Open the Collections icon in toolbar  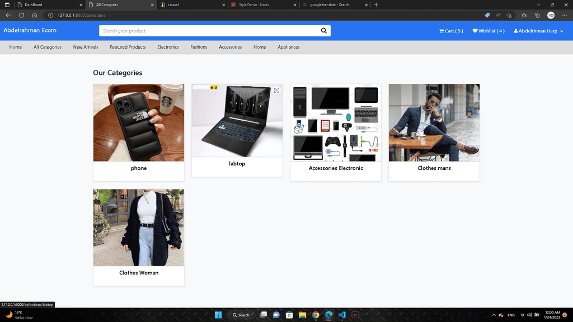(x=537, y=15)
